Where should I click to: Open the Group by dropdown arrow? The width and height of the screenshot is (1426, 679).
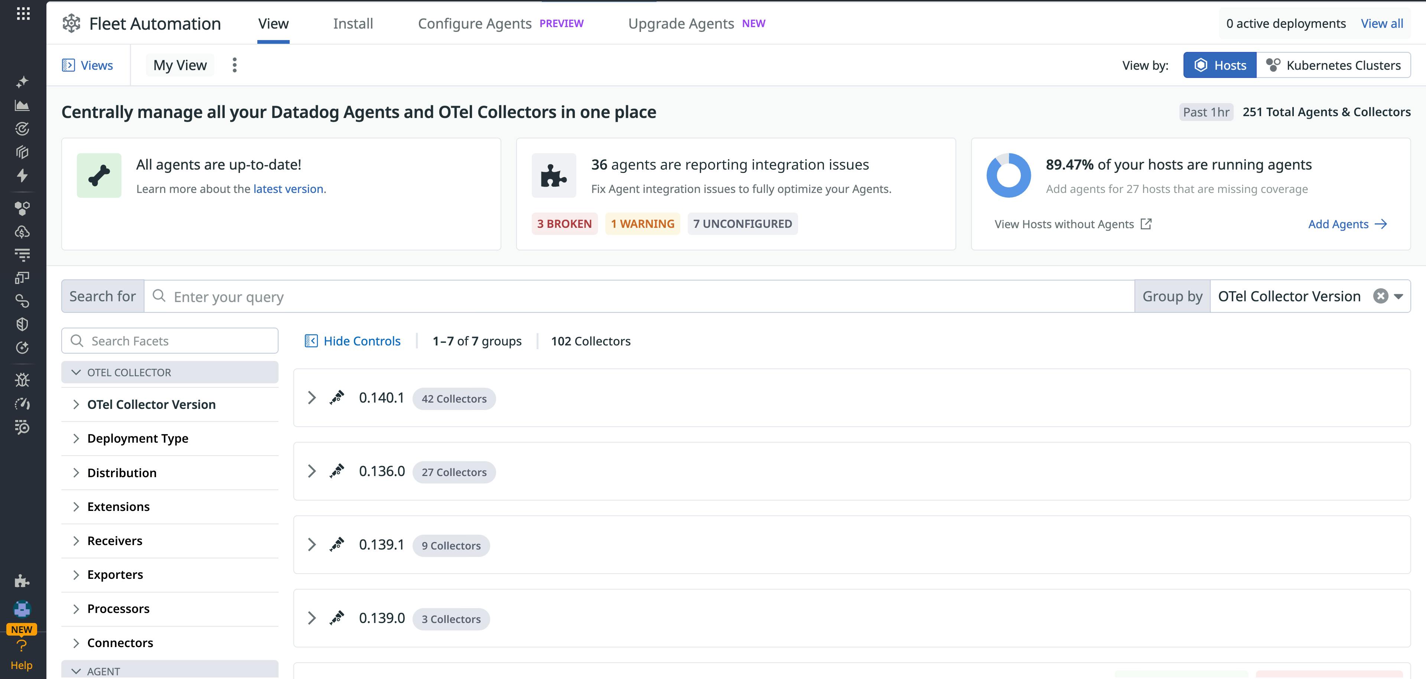pos(1399,296)
